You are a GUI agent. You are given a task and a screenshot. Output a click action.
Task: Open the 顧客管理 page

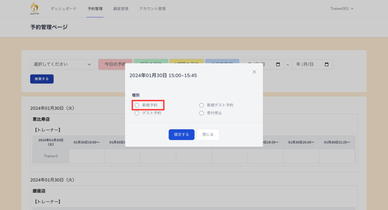120,9
